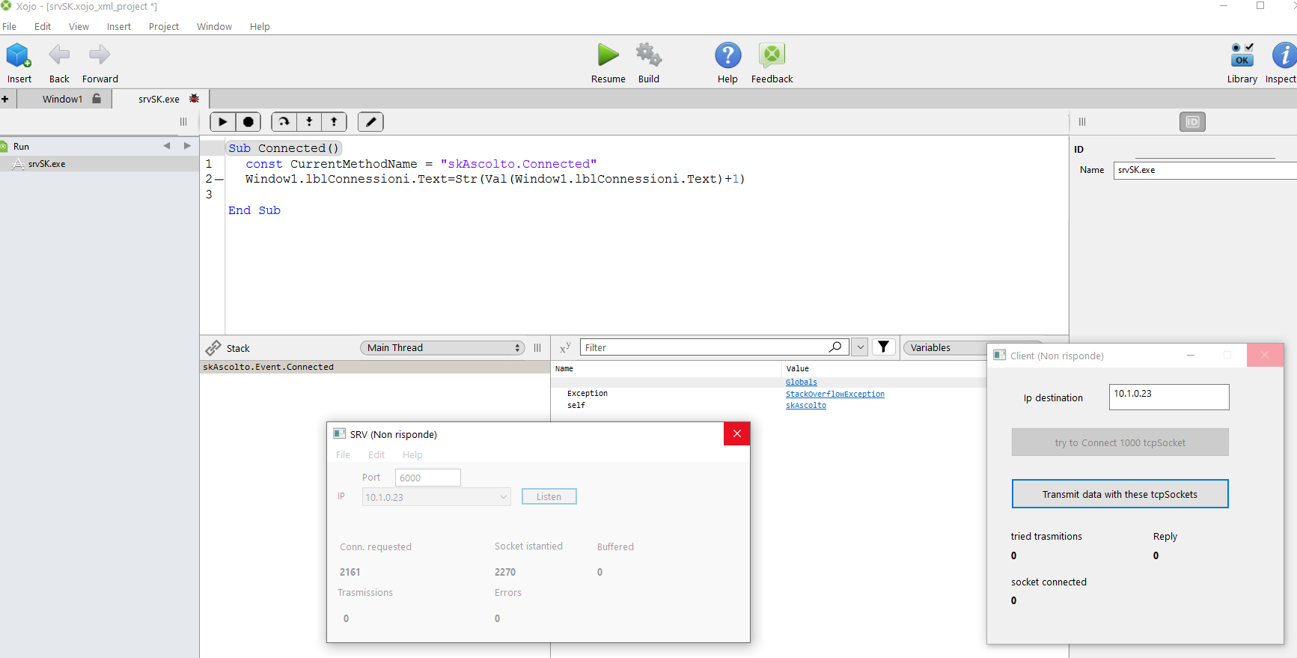Open the Main Thread dropdown
Image resolution: width=1297 pixels, height=658 pixels.
pyautogui.click(x=442, y=348)
